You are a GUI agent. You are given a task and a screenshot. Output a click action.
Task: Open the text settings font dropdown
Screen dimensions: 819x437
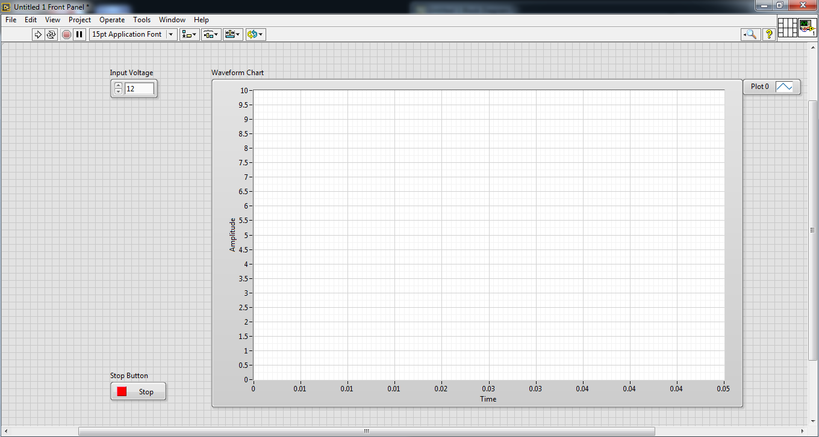point(170,34)
